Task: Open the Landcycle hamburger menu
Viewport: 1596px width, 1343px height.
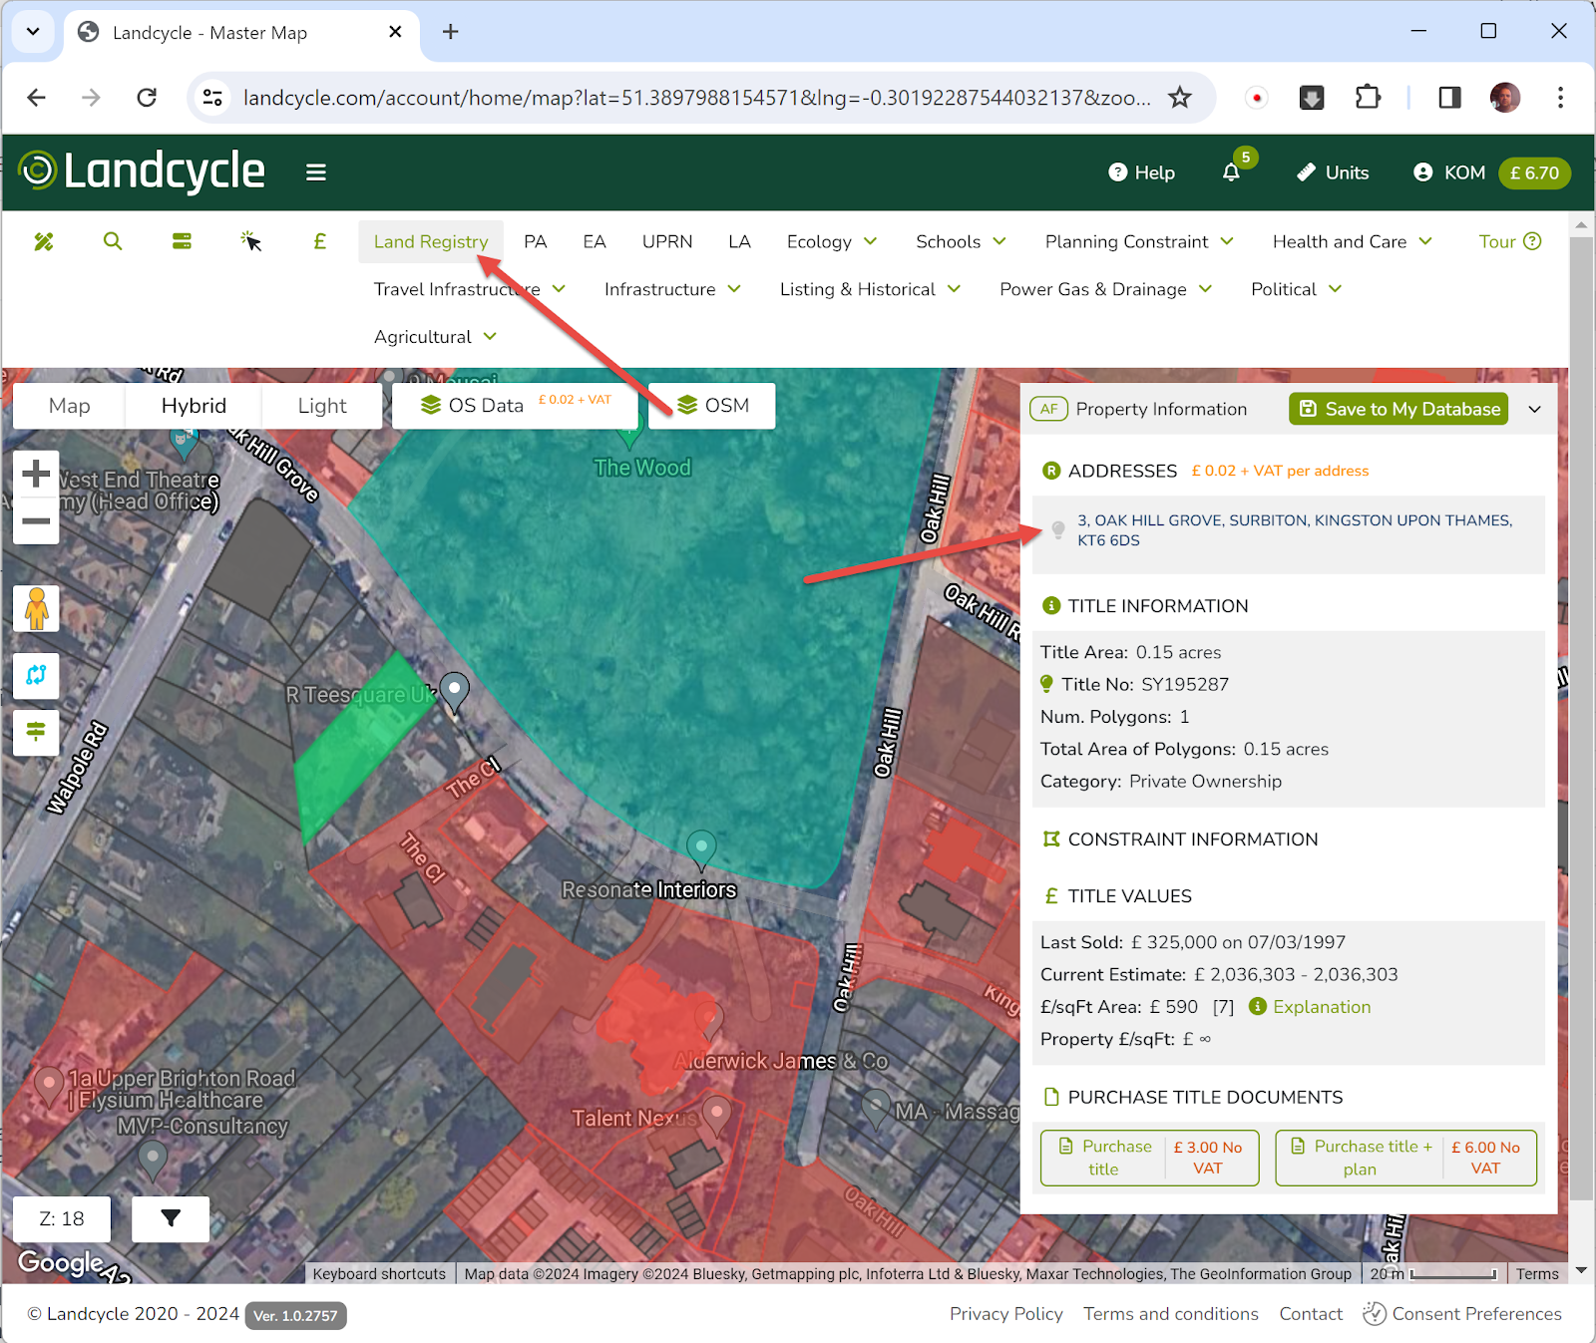Action: point(316,172)
